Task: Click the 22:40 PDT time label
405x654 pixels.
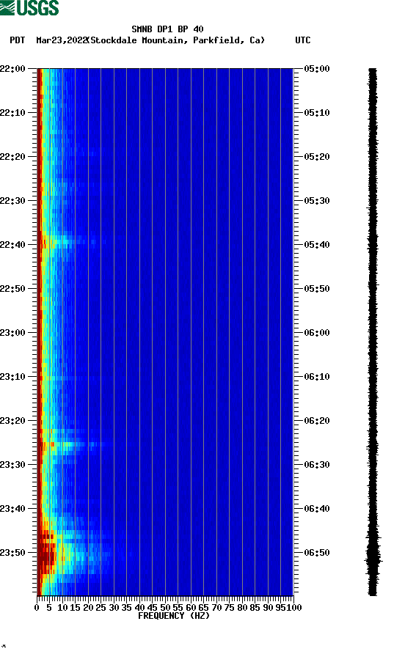Action: pos(12,245)
